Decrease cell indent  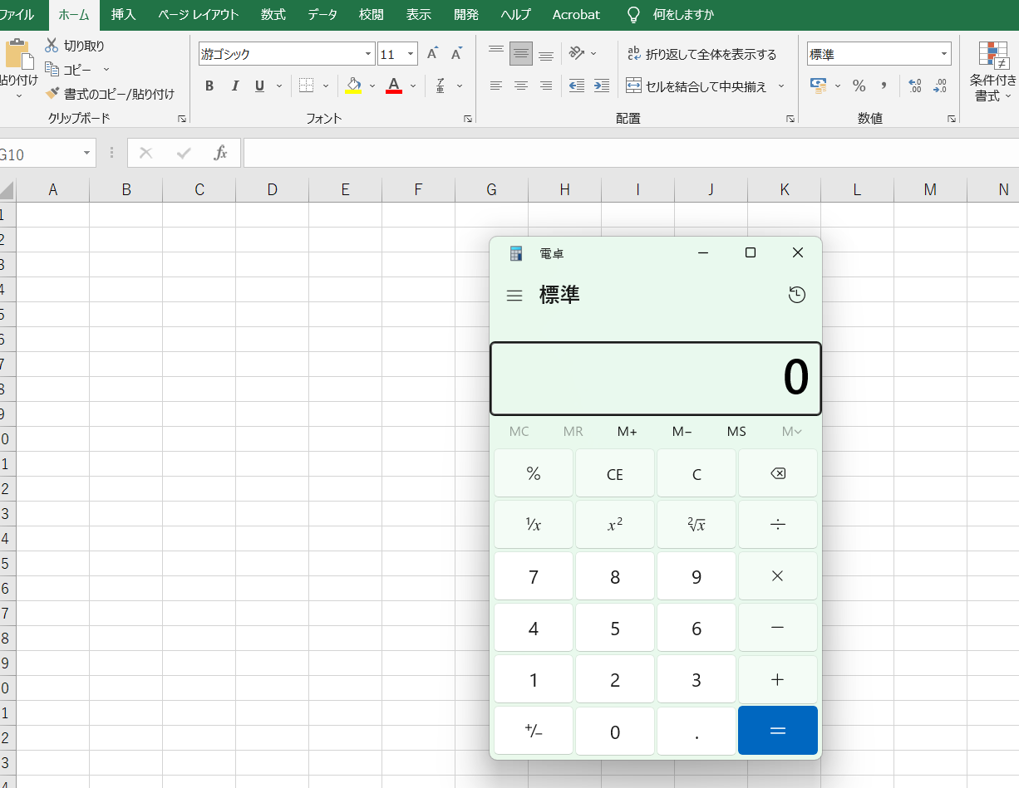tap(576, 86)
